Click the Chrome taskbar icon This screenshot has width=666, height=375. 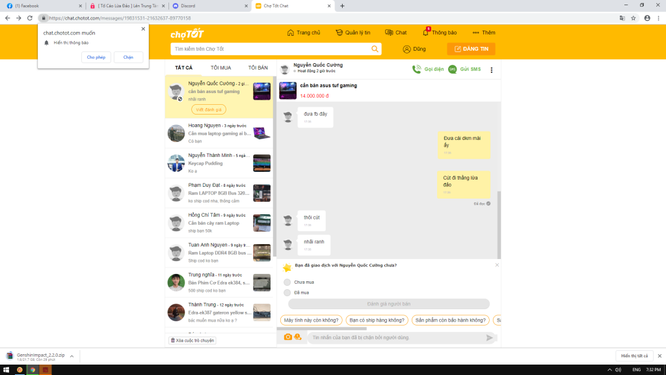pyautogui.click(x=33, y=370)
